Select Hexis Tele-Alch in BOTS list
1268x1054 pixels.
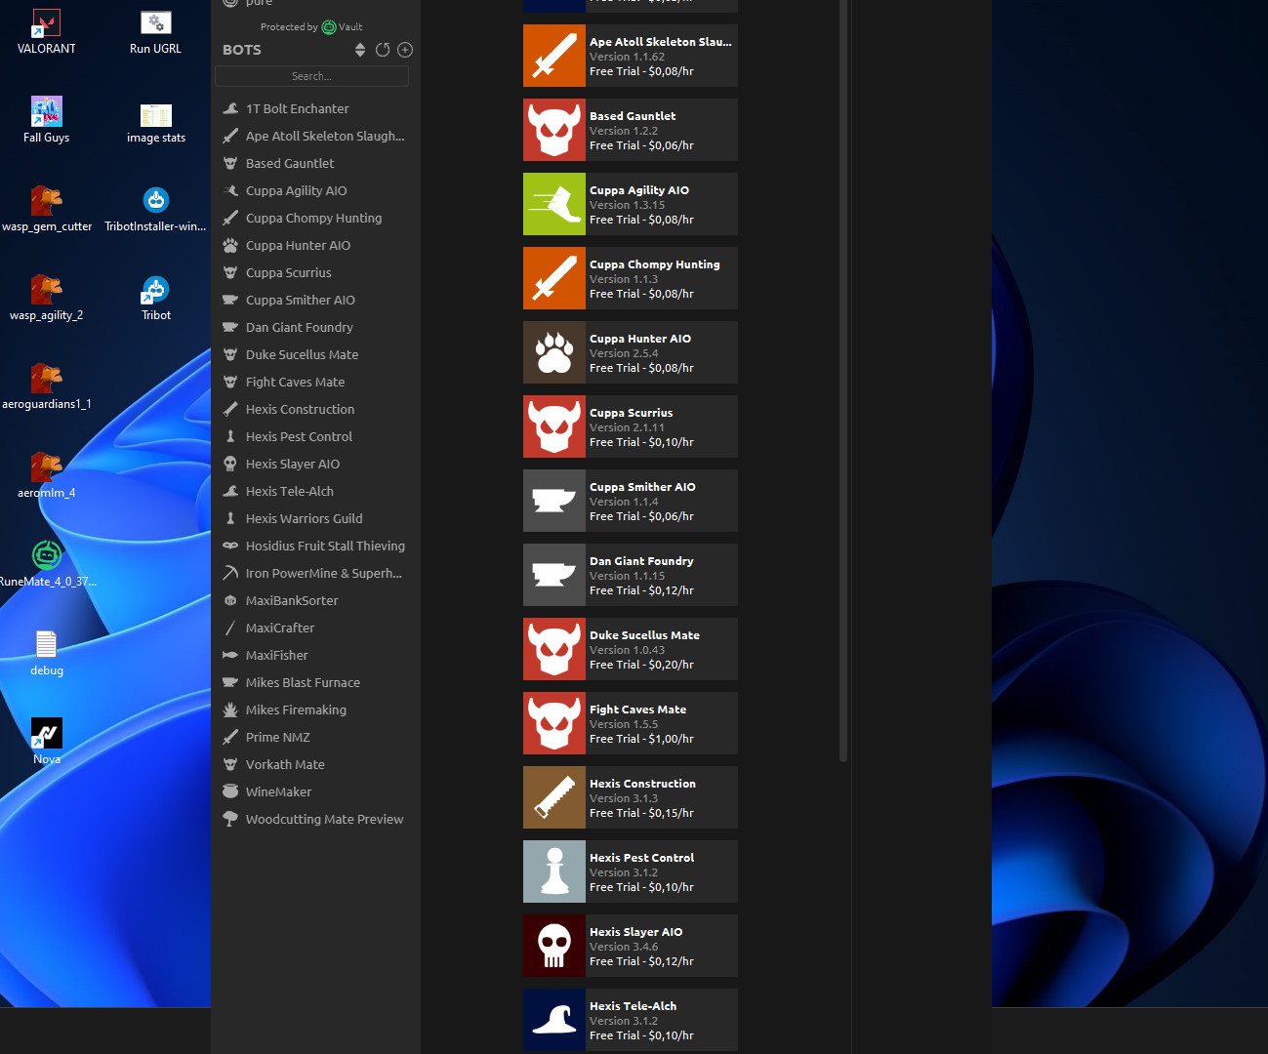coord(315,491)
